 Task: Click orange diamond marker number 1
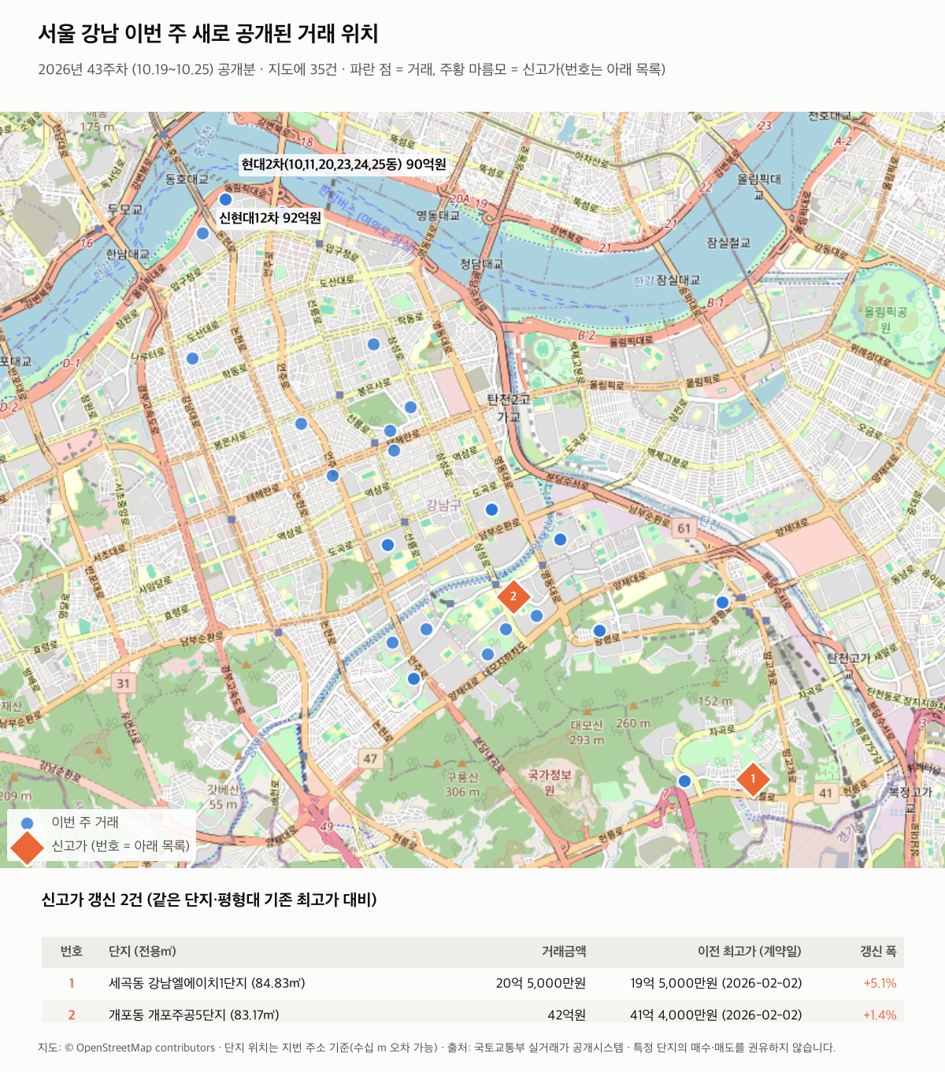[753, 779]
